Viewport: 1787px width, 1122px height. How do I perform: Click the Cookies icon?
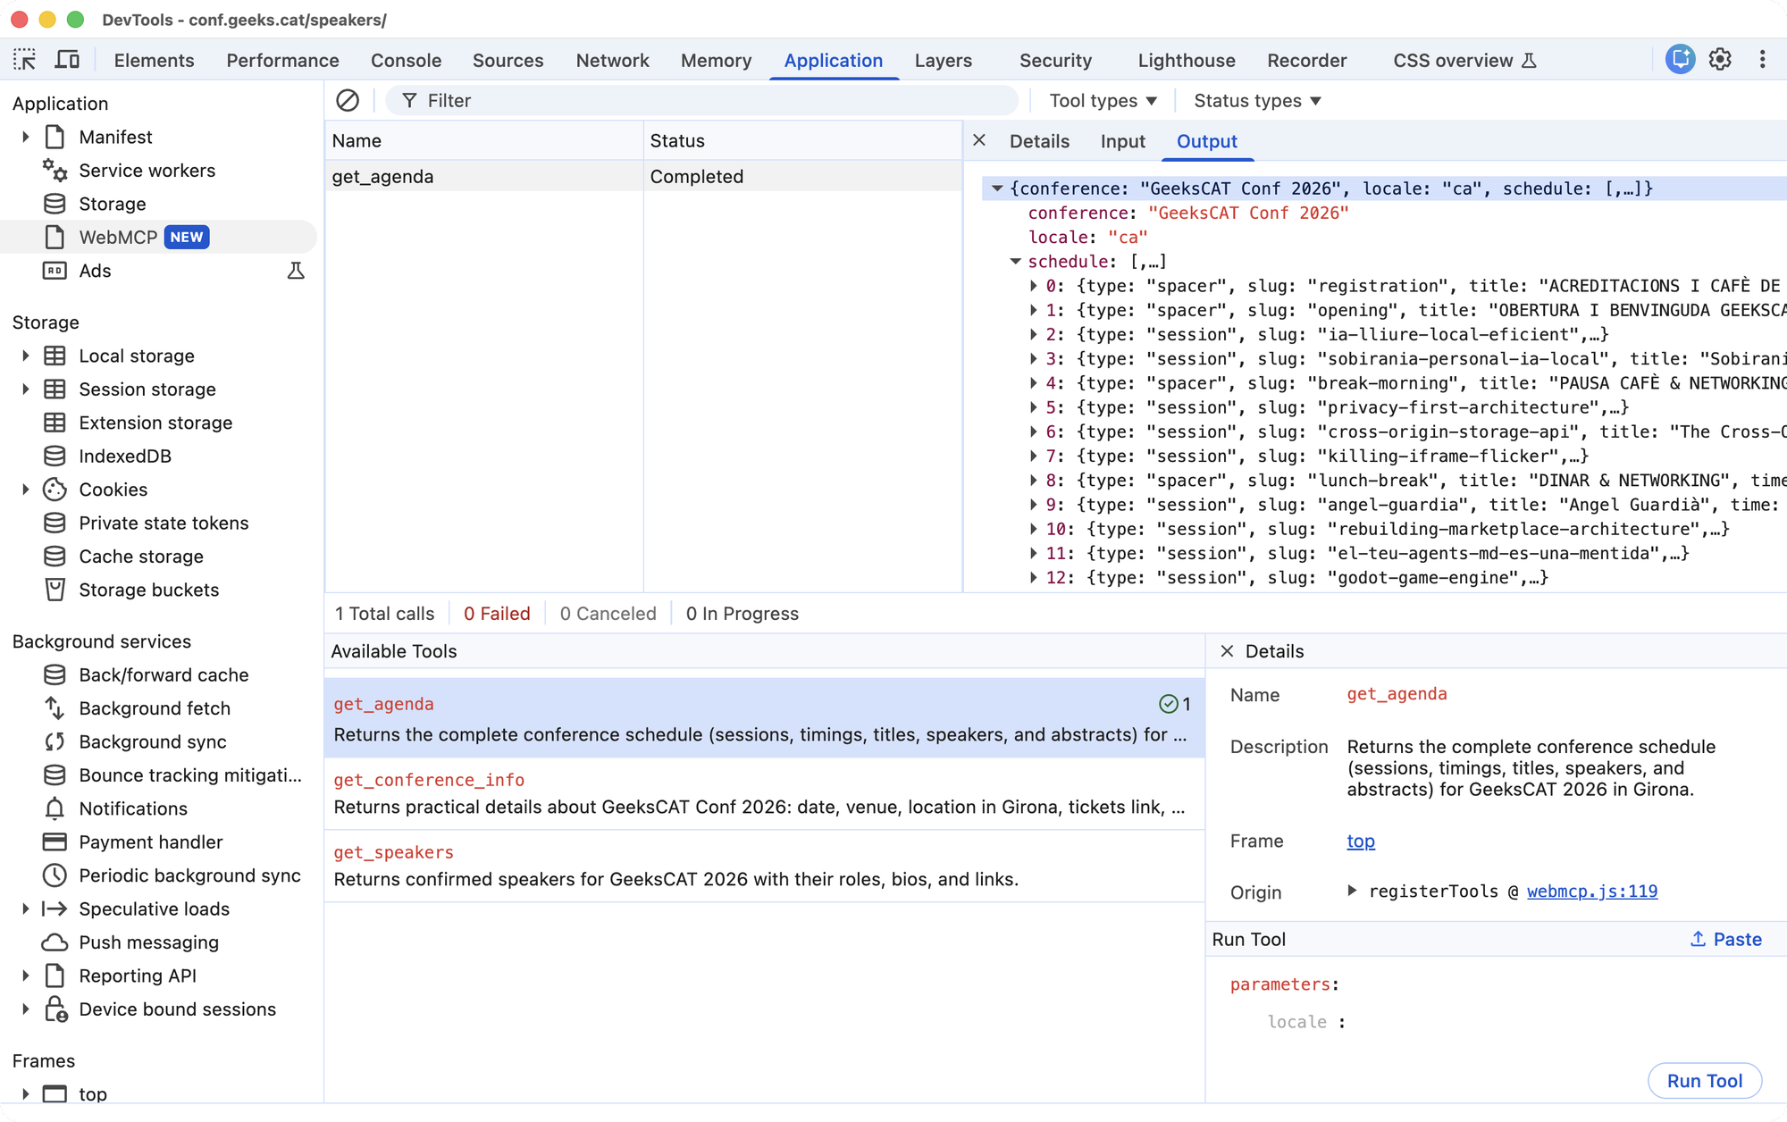point(55,490)
